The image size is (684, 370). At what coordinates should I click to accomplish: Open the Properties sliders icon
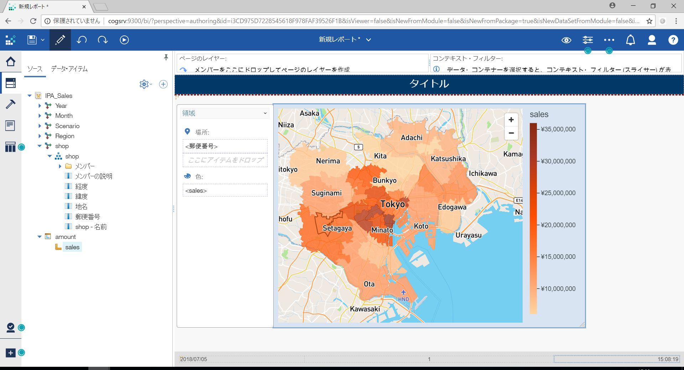[x=587, y=40]
